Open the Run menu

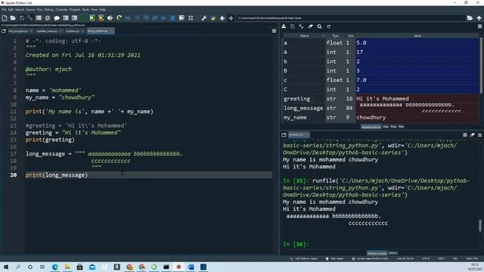tap(40, 10)
